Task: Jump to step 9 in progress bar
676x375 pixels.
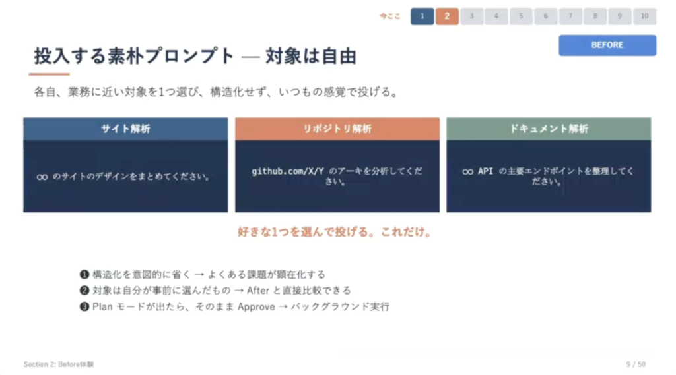Action: (x=619, y=16)
